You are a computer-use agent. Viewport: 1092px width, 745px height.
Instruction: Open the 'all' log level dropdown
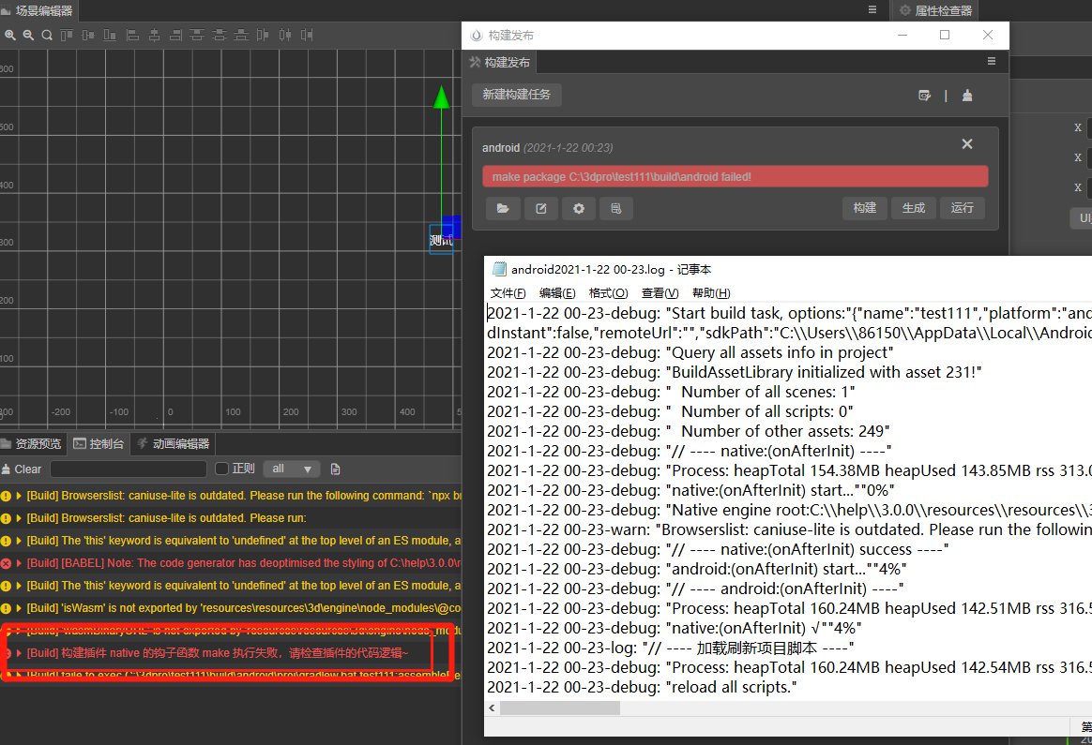coord(291,469)
